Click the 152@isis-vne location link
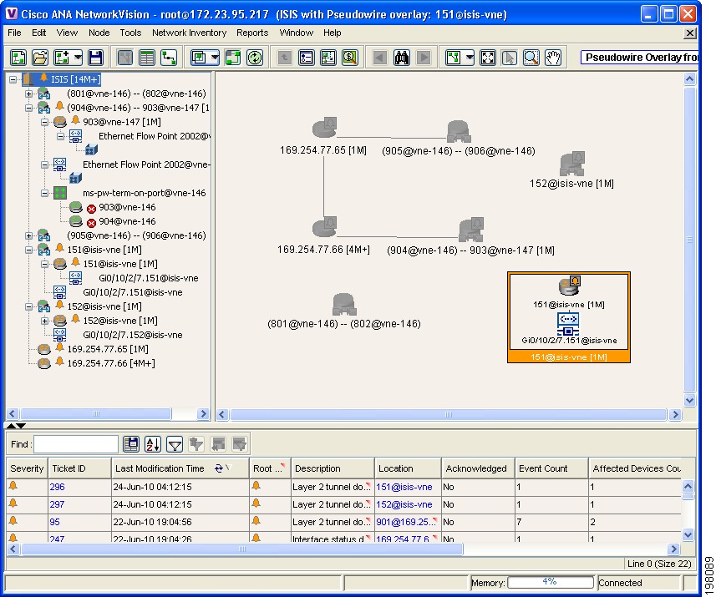Image resolution: width=716 pixels, height=597 pixels. (404, 504)
